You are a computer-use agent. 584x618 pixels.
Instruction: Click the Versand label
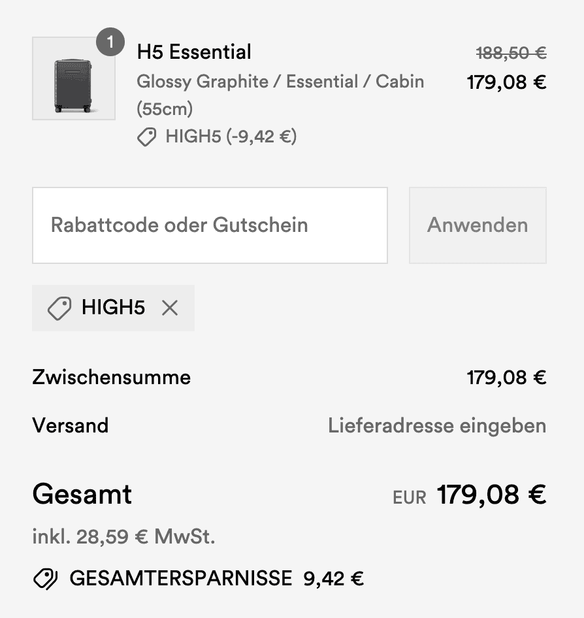tap(70, 426)
